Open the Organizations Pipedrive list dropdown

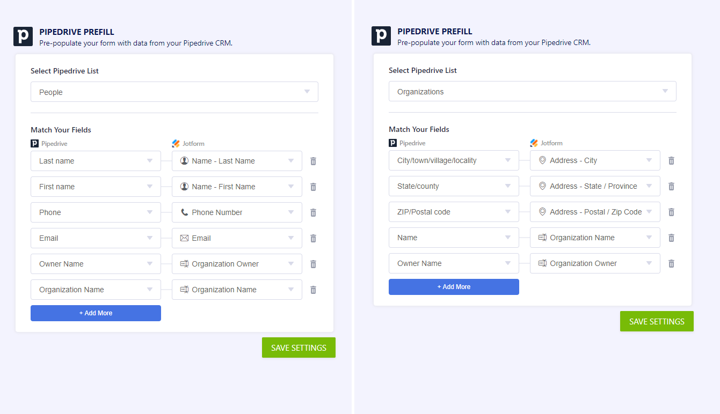[x=532, y=91]
